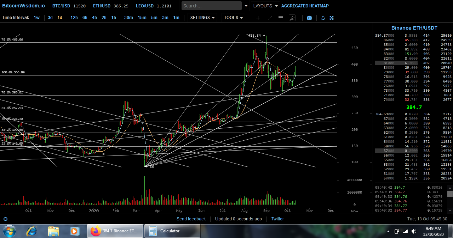
Task: Switch chart to 12h interval
Action: tap(74, 18)
